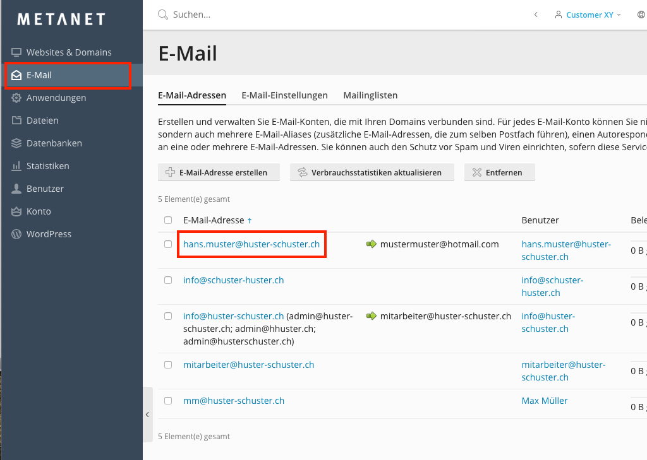This screenshot has height=460, width=647.
Task: Click the WordPress logo icon
Action: coord(16,234)
